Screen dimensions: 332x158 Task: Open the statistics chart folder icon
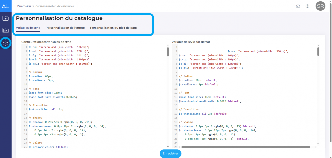pos(6,30)
